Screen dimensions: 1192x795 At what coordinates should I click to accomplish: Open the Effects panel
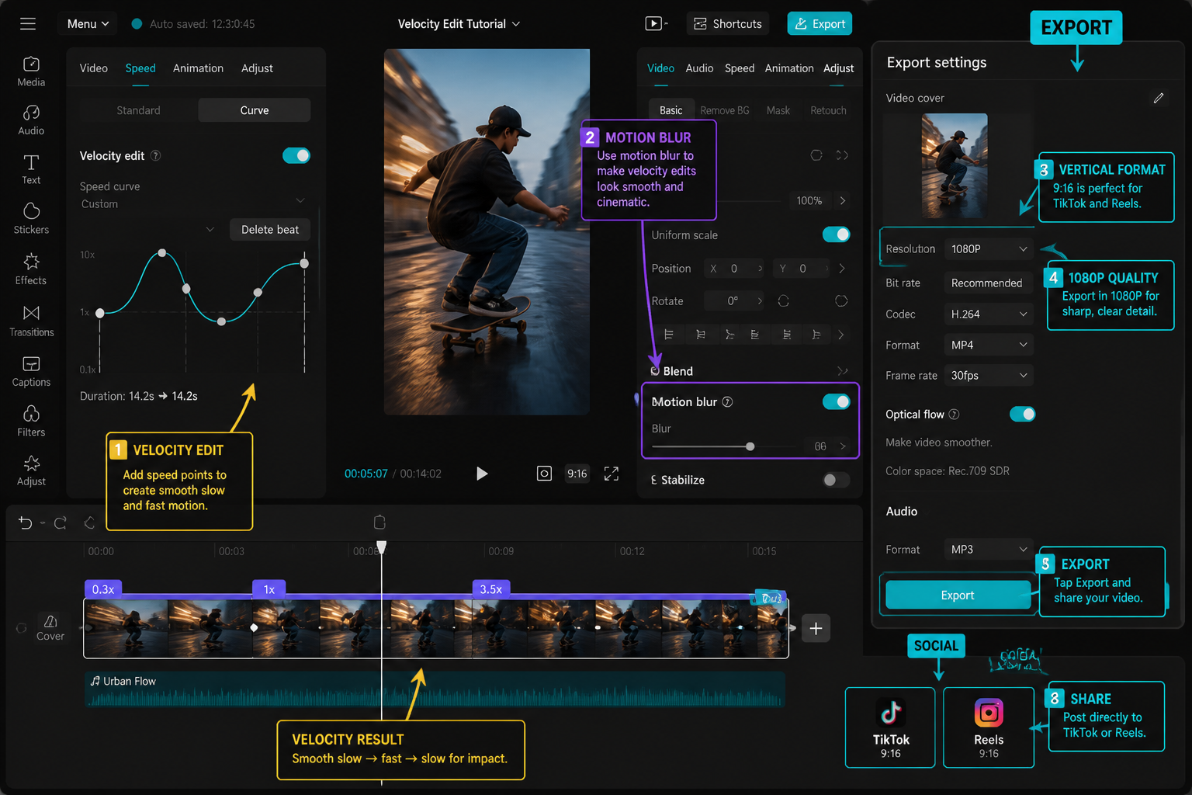point(31,269)
